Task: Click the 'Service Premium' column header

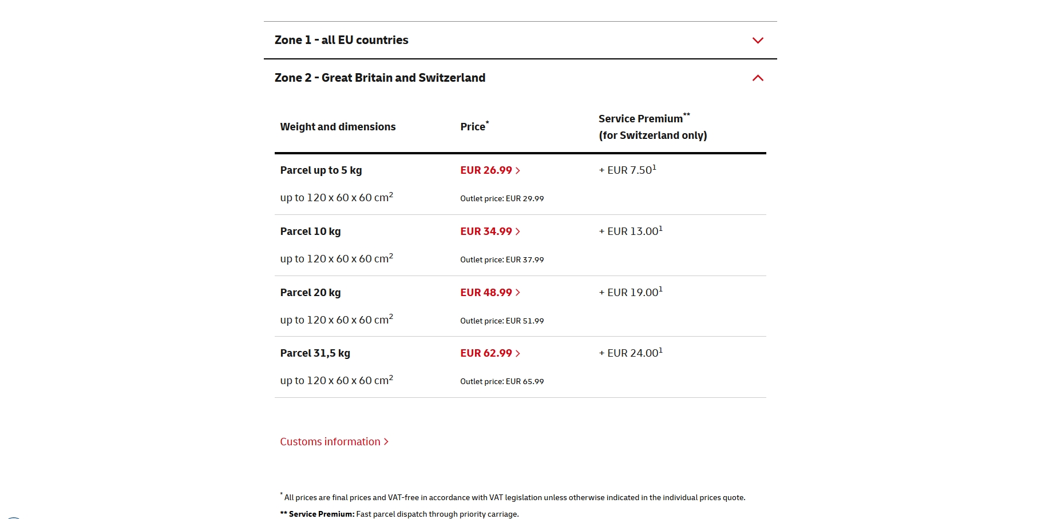Action: pyautogui.click(x=640, y=119)
